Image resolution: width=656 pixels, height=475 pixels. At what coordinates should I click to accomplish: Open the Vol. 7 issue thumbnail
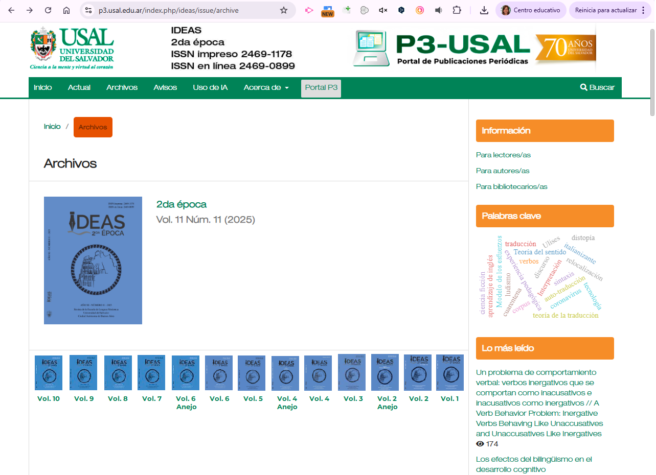click(151, 373)
